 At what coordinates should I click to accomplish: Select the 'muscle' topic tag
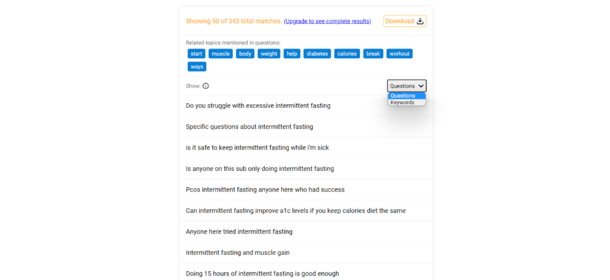pos(220,54)
